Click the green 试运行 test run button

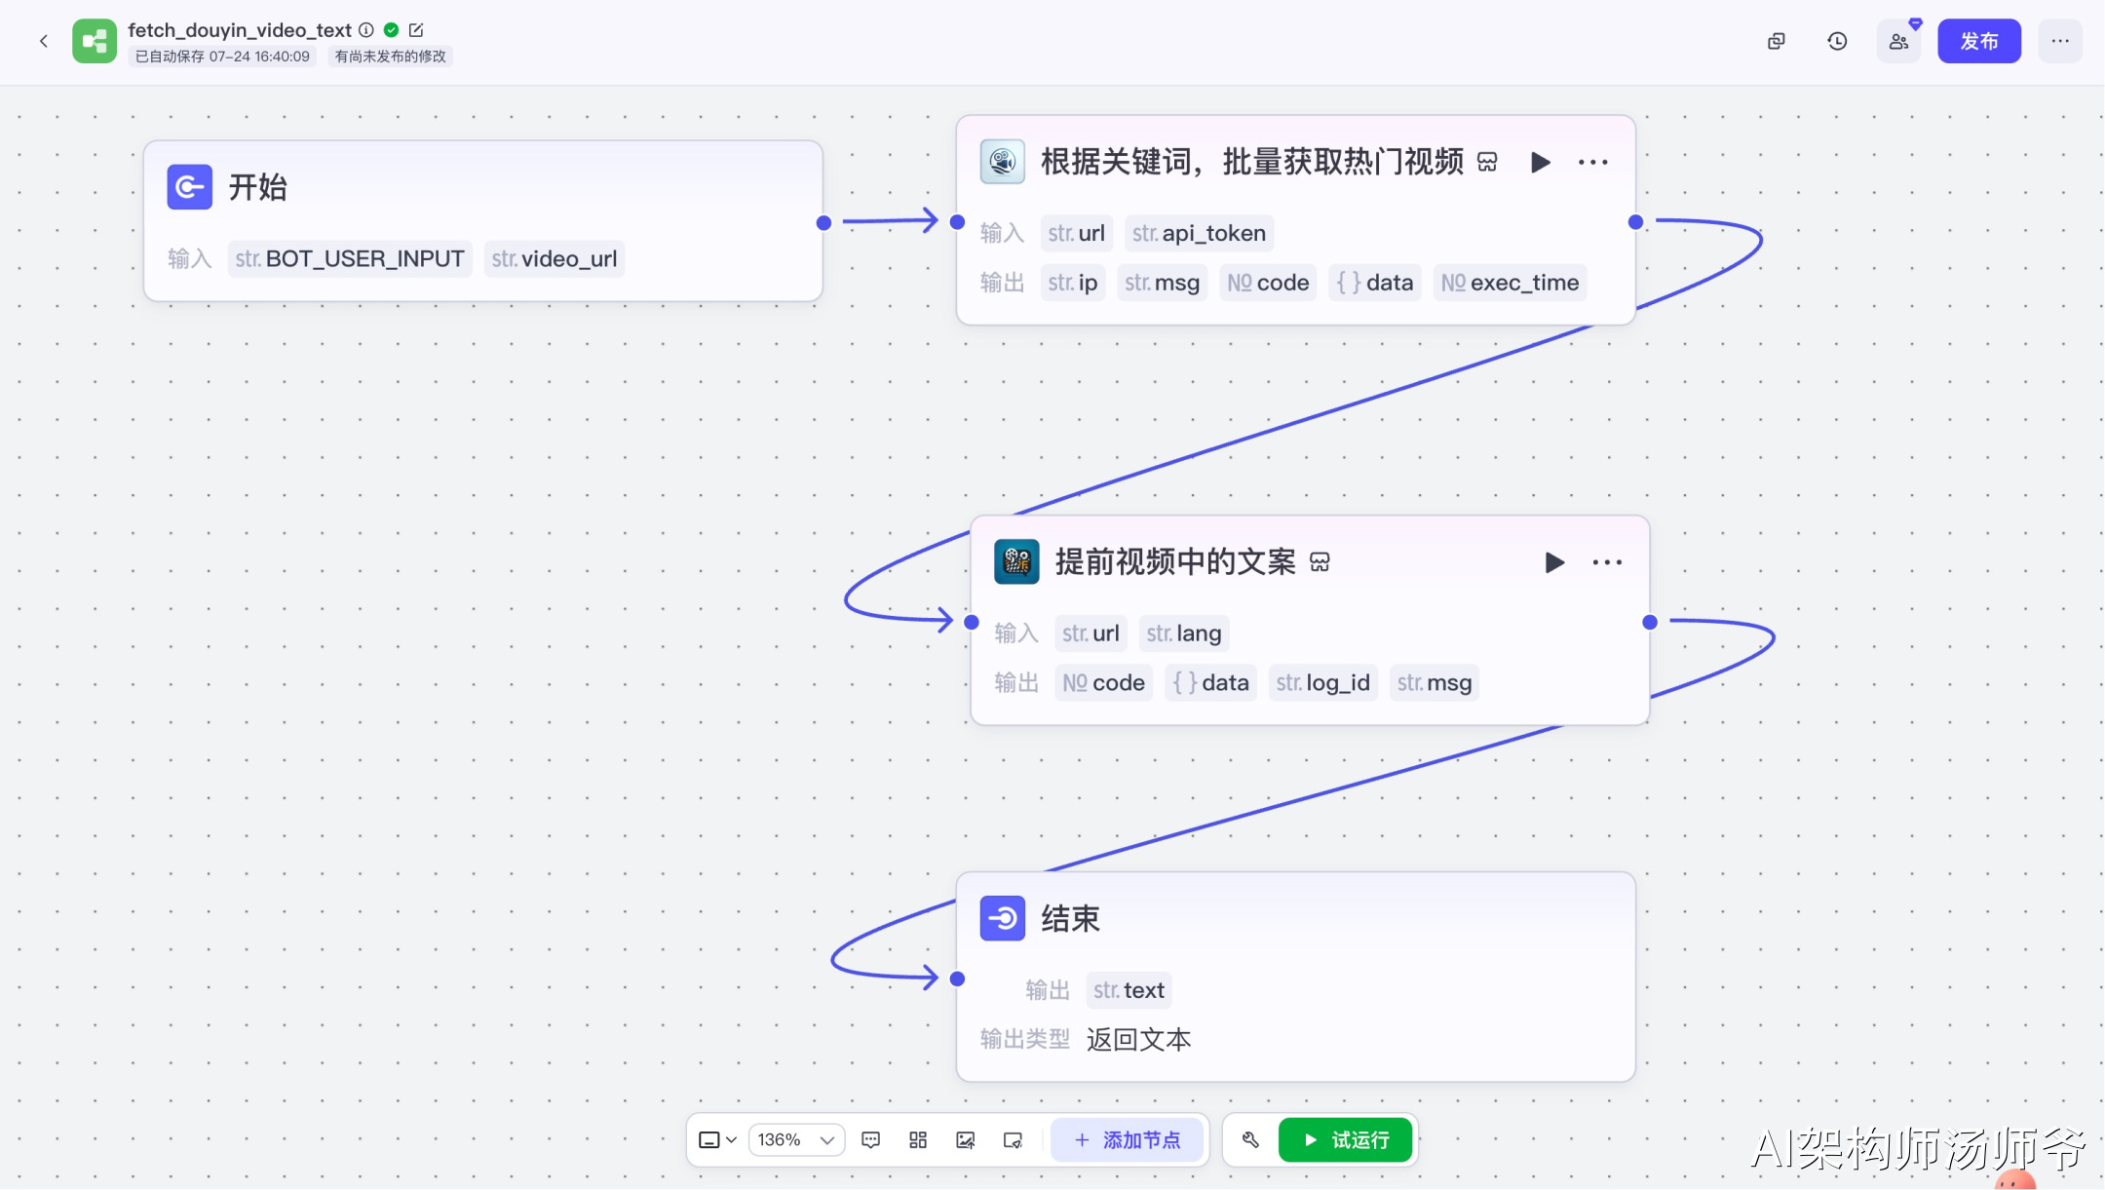coord(1345,1140)
